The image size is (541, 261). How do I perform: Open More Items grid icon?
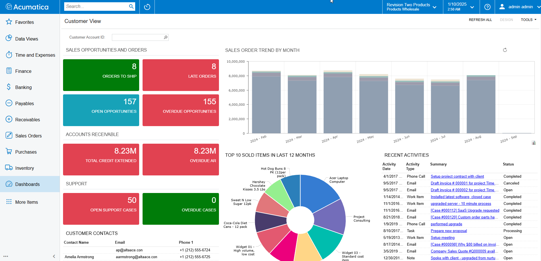pyautogui.click(x=9, y=201)
